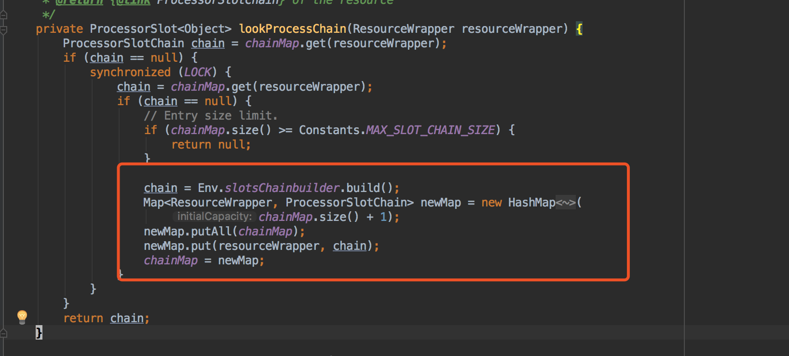Click MAX_SLOT_CHAIN_SIZE constant
This screenshot has width=789, height=356.
point(430,130)
